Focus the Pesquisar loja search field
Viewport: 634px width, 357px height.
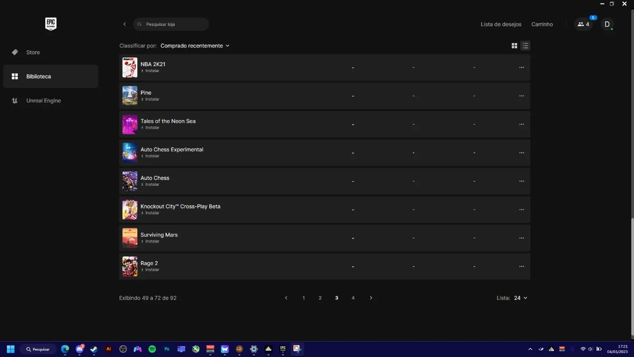(171, 24)
